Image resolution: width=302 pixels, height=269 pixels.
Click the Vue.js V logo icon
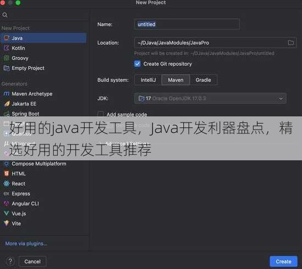pos(7,213)
